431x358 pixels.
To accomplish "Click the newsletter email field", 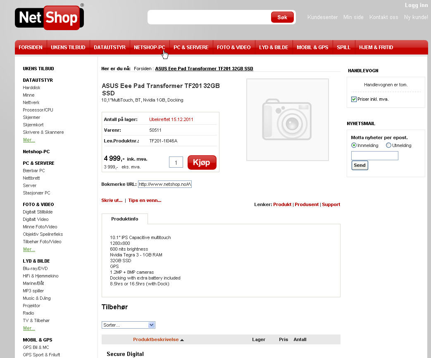I will pos(375,156).
